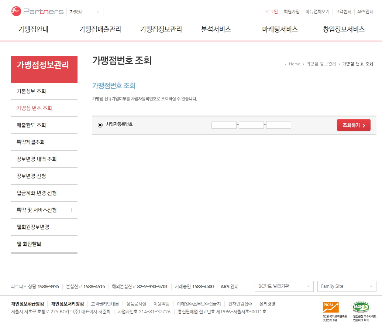This screenshot has height=334, width=382.
Task: Open the 가맹점 dropdown next to logo
Action: pos(85,12)
